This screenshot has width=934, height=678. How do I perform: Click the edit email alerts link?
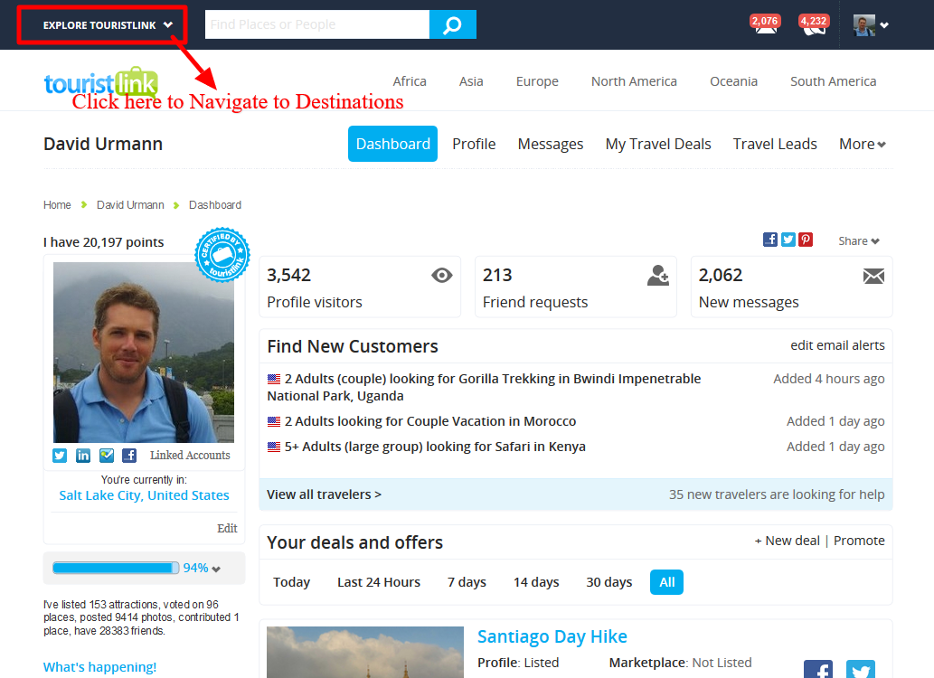pyautogui.click(x=837, y=345)
